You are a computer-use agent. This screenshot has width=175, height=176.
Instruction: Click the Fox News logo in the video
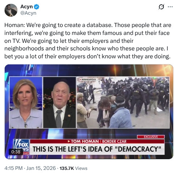21,147
